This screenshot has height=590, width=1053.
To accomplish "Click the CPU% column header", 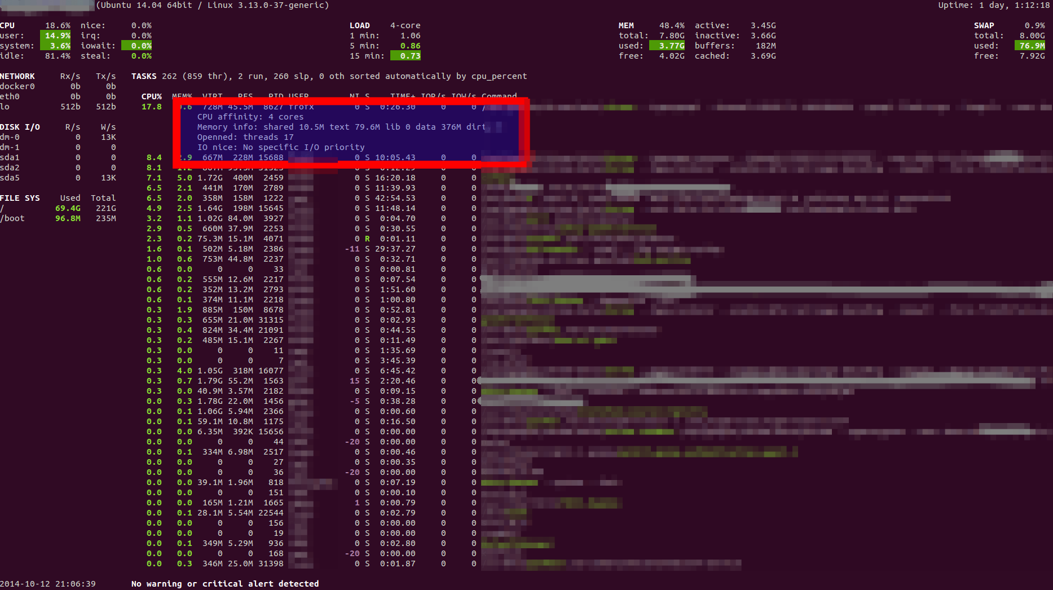I will pos(152,96).
